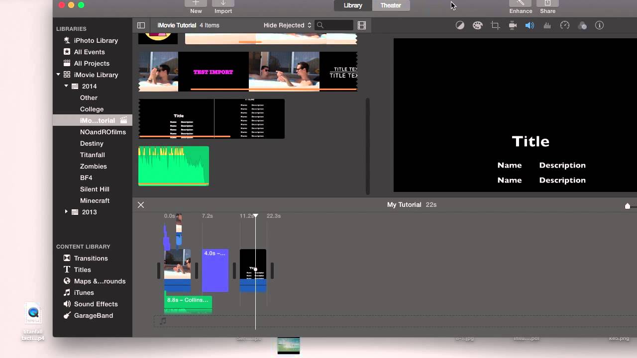
Task: Show the clip information inspector
Action: (x=599, y=25)
